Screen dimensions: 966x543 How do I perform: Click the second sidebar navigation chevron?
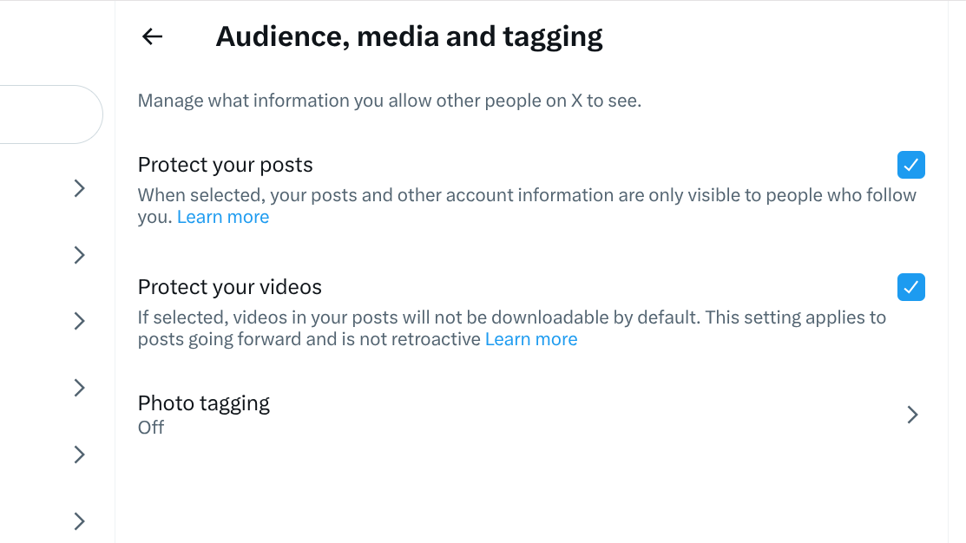tap(79, 255)
